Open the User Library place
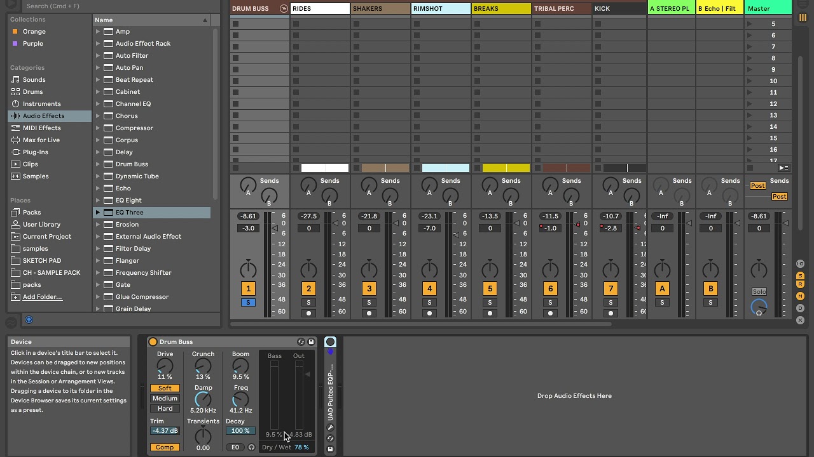 tap(41, 225)
